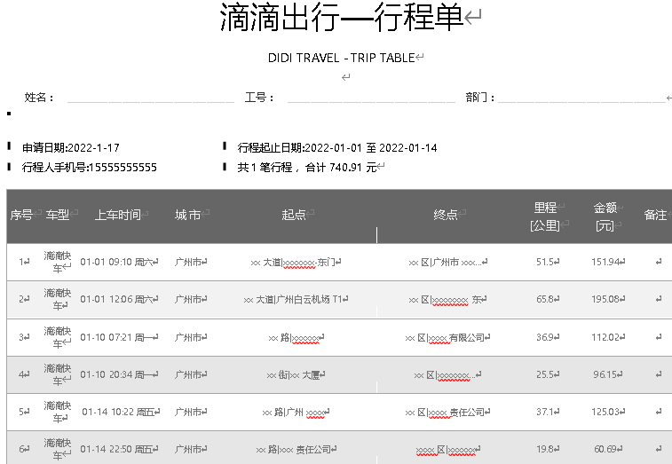Click the title 滴滴出行—行程单
Viewport: 672px width, 464px height.
click(x=342, y=18)
